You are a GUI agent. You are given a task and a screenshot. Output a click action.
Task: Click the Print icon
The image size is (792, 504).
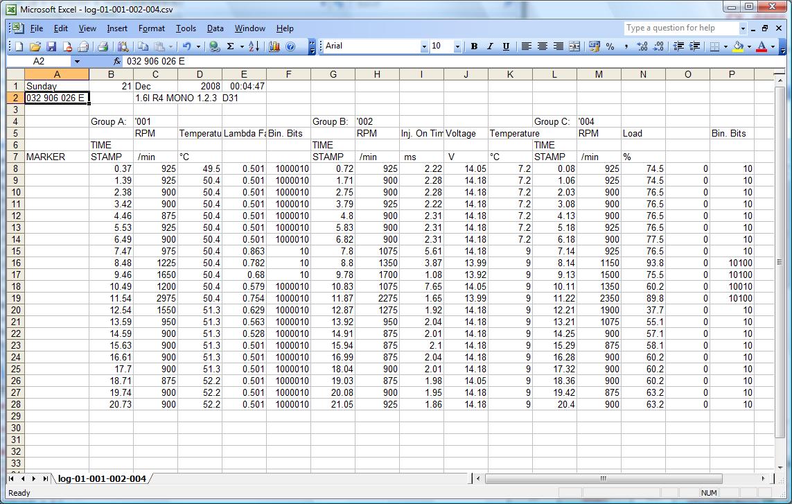pyautogui.click(x=103, y=46)
